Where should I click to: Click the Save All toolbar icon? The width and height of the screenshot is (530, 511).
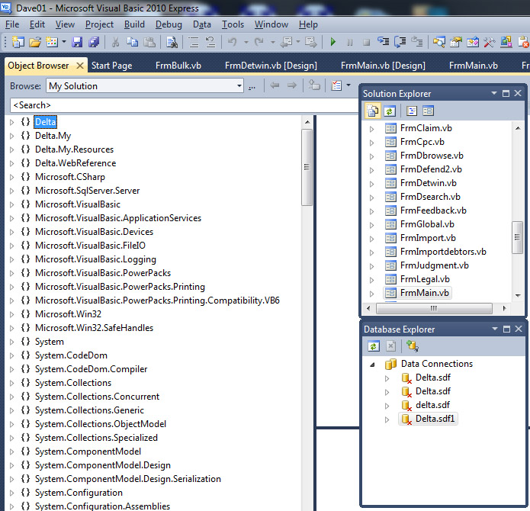pyautogui.click(x=94, y=42)
